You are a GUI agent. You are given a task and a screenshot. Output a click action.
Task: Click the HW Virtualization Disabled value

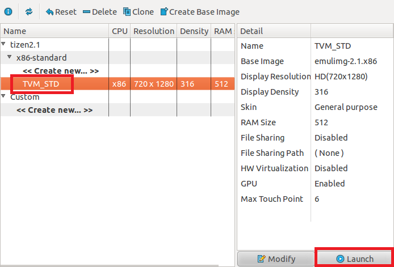pos(331,168)
